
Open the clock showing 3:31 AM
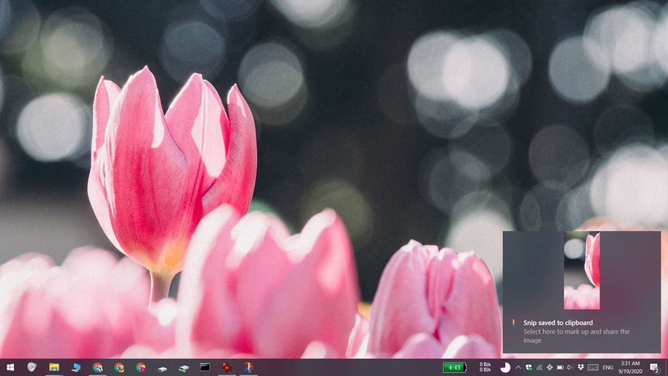[630, 367]
